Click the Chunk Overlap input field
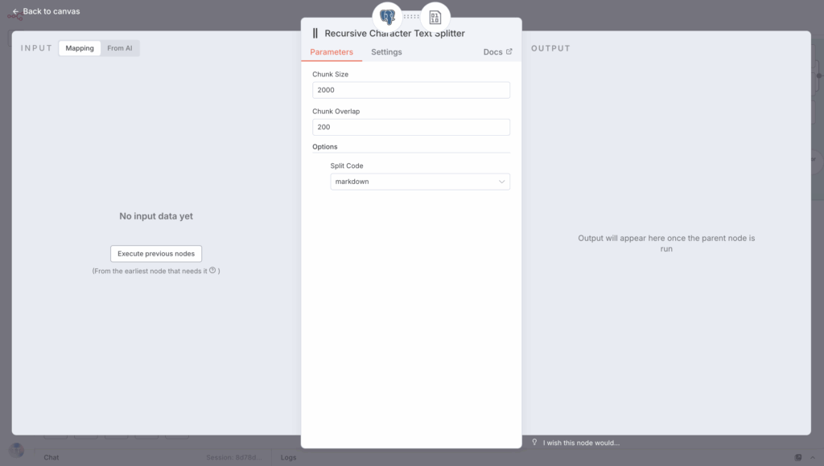 [411, 127]
